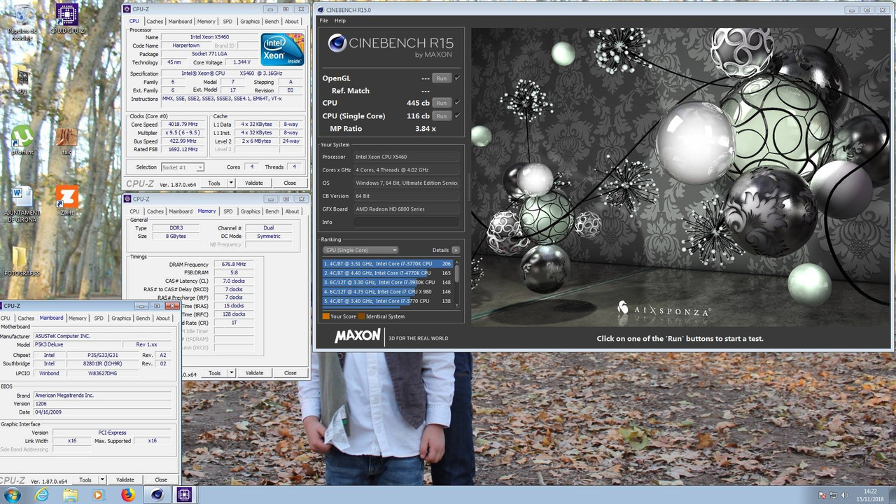Launch the Zwift desktop shortcut

[66, 199]
